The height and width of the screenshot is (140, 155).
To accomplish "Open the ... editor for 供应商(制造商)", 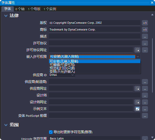I will pyautogui.click(x=145, y=82).
